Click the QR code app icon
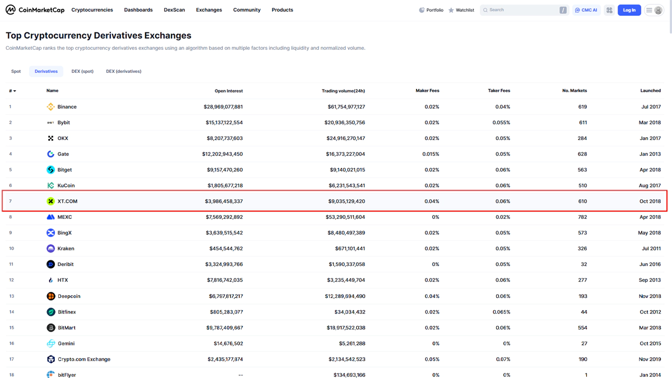This screenshot has height=378, width=672. click(609, 10)
